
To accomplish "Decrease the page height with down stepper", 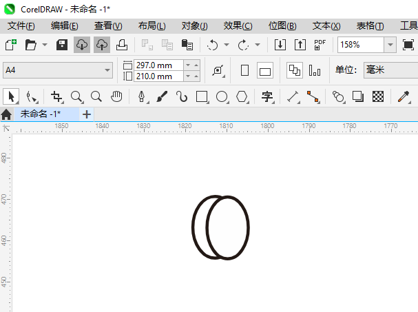I will (188, 76).
